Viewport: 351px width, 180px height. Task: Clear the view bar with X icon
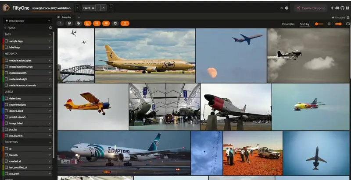click(282, 8)
